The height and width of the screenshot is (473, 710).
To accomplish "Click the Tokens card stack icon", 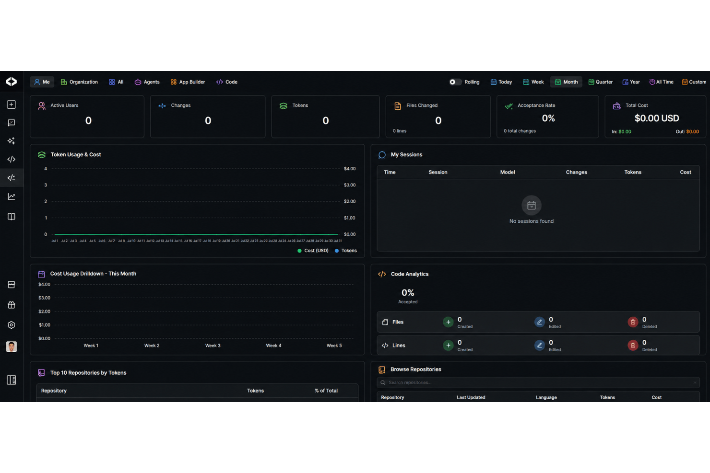I will 284,106.
